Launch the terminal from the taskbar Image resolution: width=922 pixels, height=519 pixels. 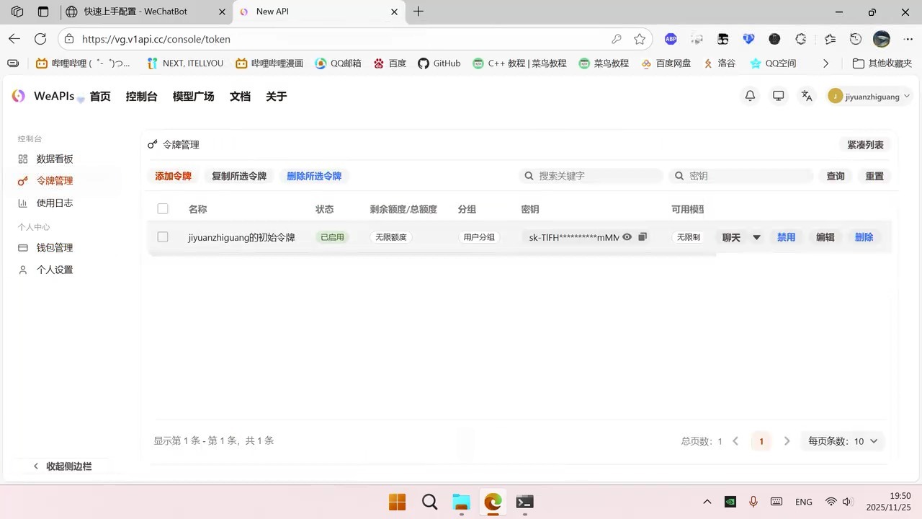tap(524, 502)
